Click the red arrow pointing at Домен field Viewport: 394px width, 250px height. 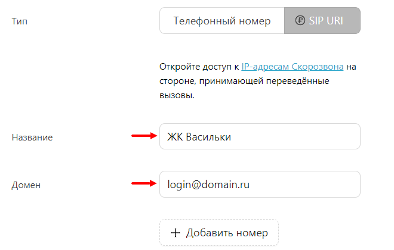pyautogui.click(x=143, y=185)
